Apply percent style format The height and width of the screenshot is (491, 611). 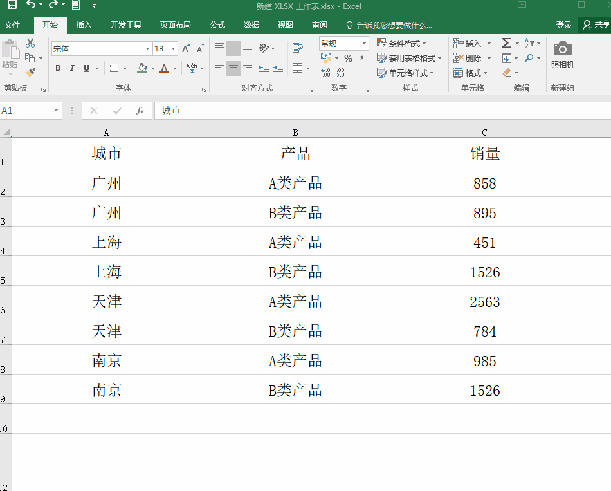tap(349, 59)
